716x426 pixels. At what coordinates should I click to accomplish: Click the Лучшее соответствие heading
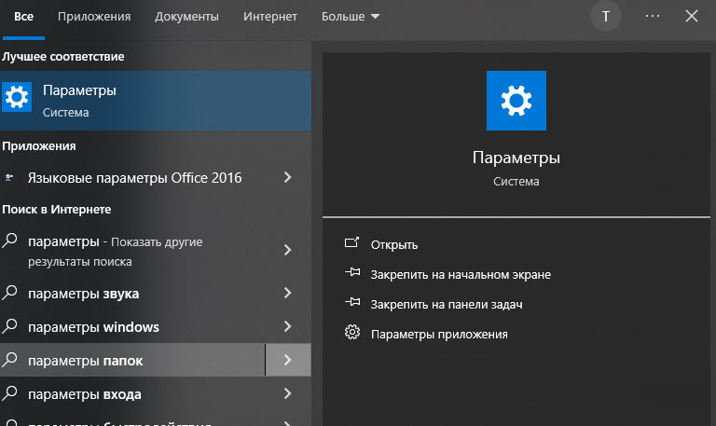click(x=63, y=57)
